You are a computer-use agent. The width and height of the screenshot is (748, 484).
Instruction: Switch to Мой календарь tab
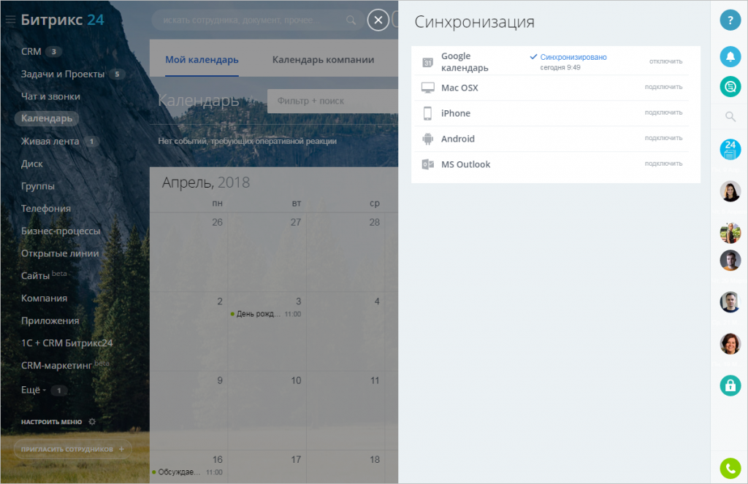202,60
